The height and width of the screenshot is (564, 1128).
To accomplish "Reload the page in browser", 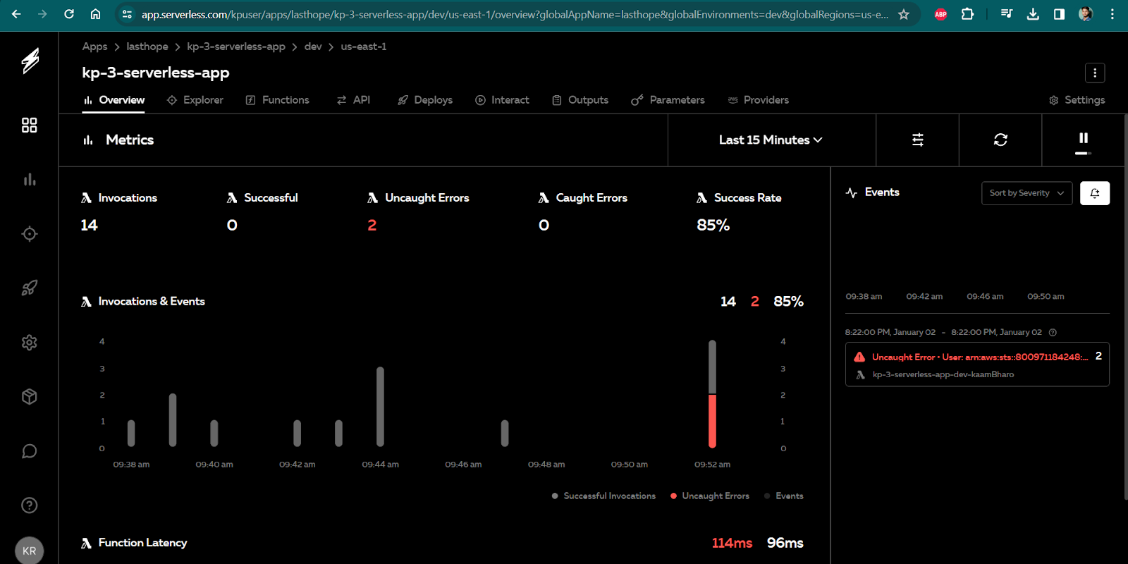I will (x=69, y=14).
